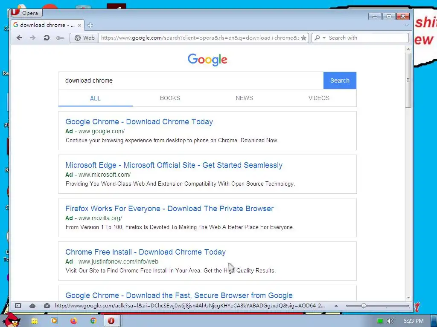
Task: Select the Opera taskbar button
Action: click(111, 321)
